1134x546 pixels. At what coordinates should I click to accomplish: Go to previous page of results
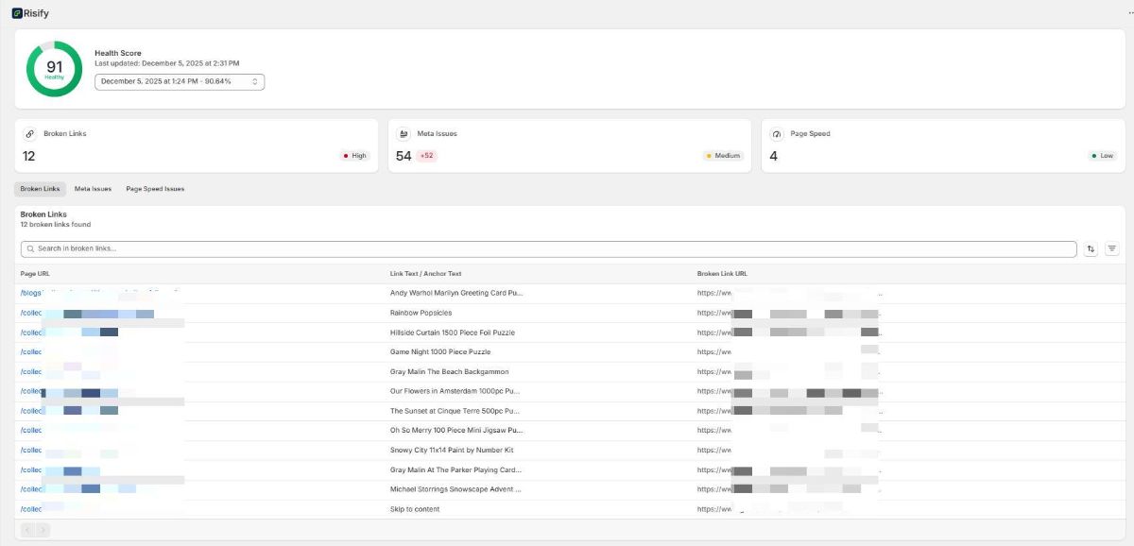pyautogui.click(x=27, y=530)
